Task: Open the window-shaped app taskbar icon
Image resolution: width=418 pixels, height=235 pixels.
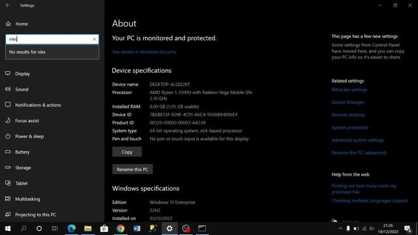Action: 202,228
